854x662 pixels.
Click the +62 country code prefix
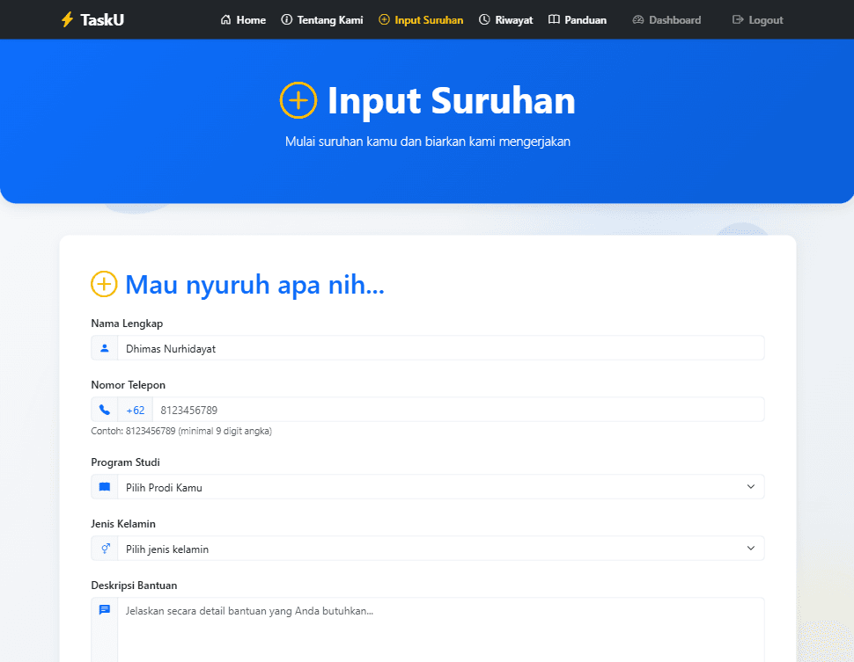click(135, 410)
